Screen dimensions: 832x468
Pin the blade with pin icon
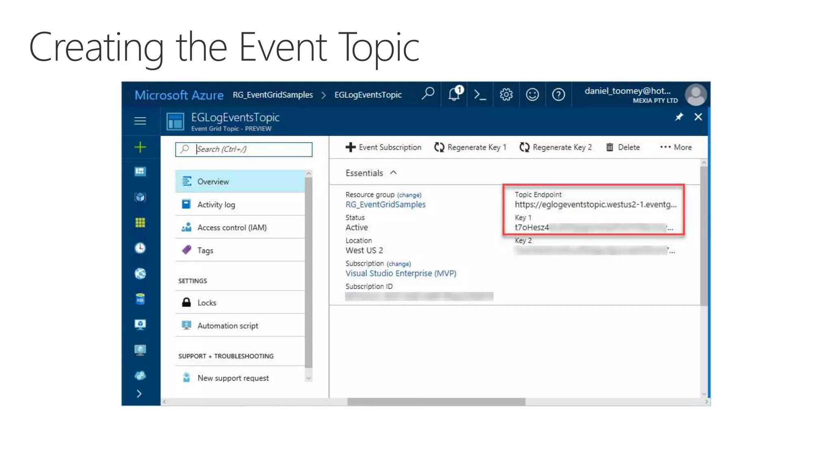tap(679, 117)
